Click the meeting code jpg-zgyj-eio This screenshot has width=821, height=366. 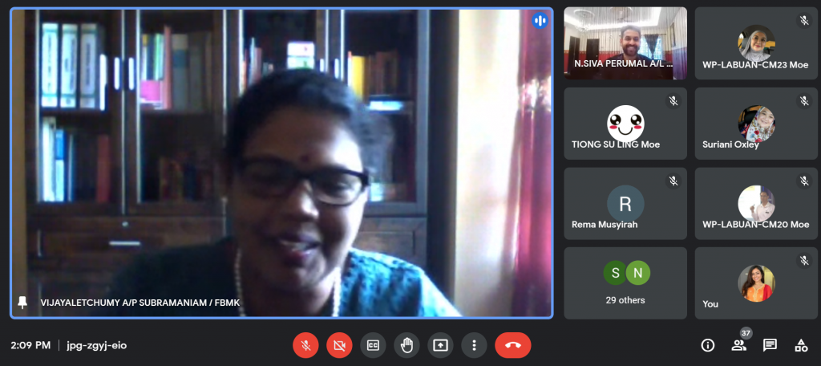(x=96, y=345)
